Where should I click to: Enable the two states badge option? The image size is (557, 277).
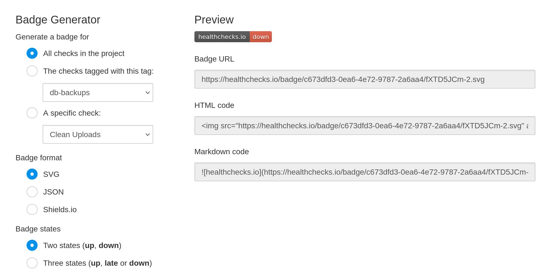click(x=32, y=245)
